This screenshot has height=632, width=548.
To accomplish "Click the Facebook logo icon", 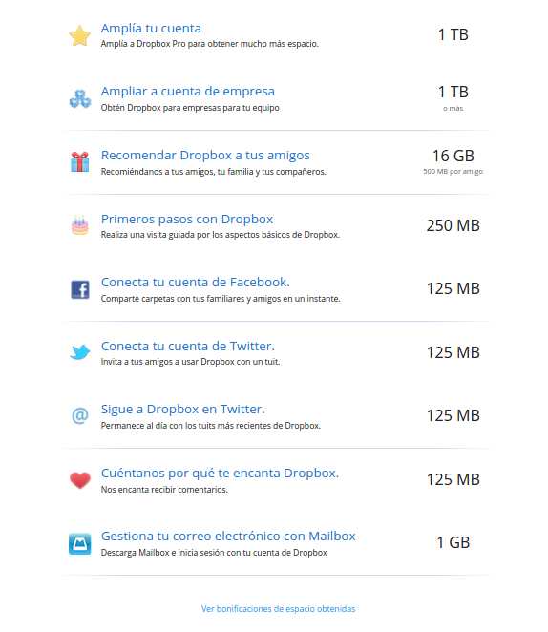I will coord(80,289).
